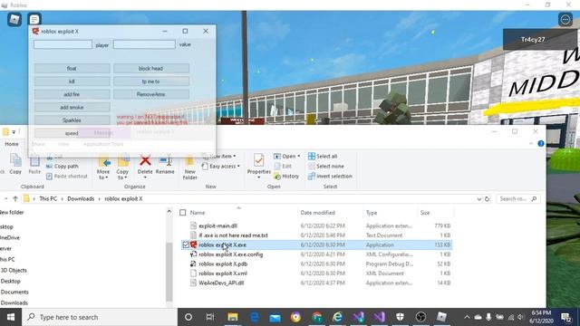Sort by the Size column header
Screen dimensions: 580x326
click(x=425, y=213)
